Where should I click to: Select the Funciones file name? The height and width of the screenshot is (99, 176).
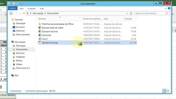point(46,35)
